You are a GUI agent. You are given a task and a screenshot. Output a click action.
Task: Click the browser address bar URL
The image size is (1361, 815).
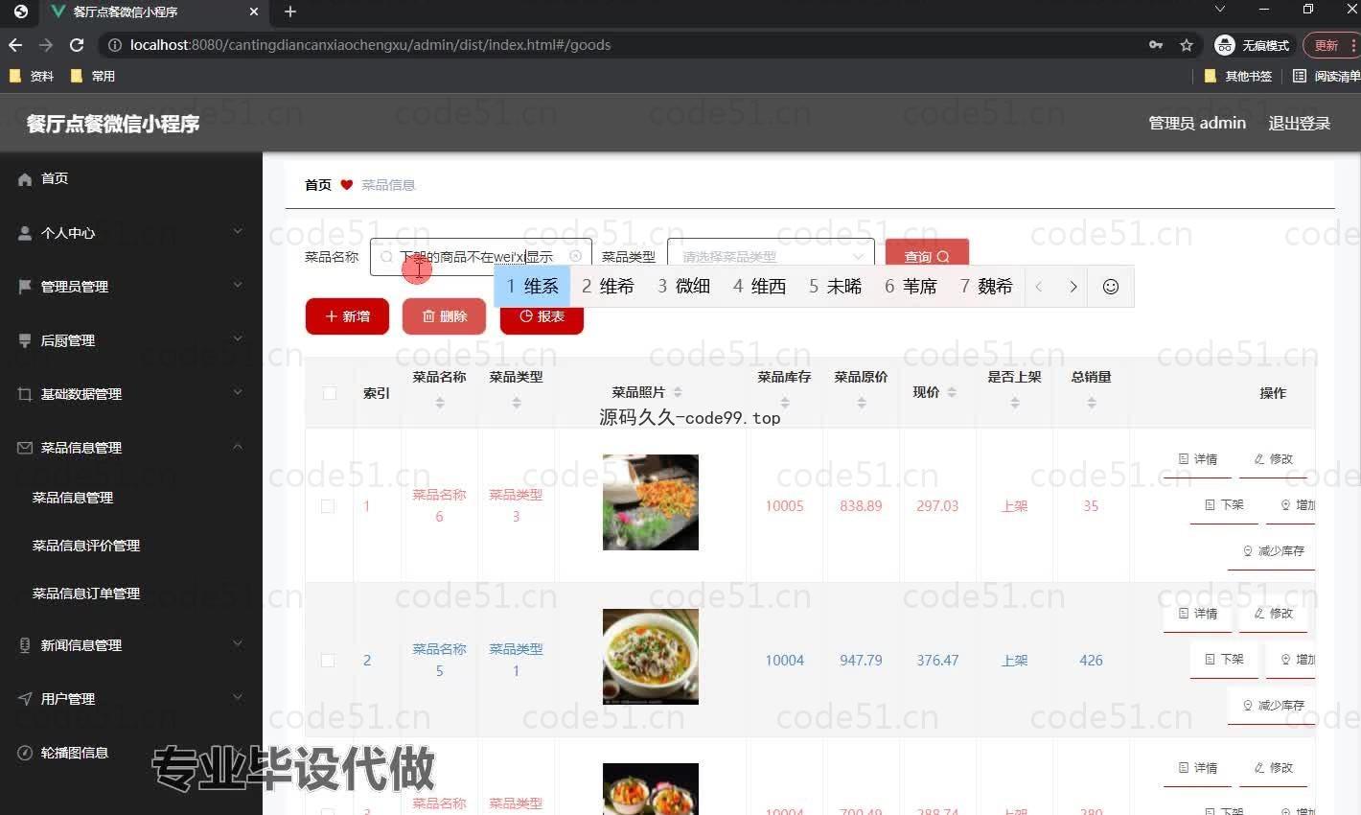pos(370,45)
